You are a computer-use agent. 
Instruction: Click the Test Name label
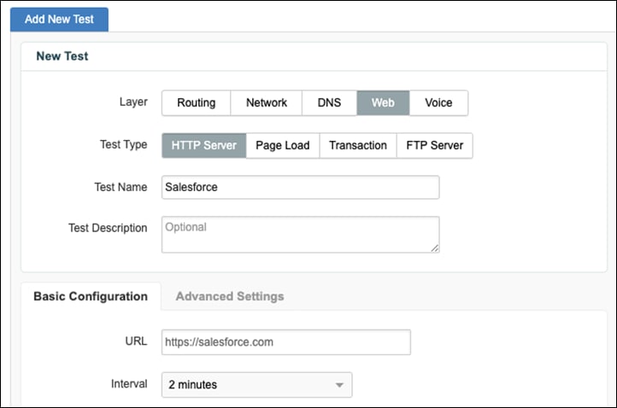[120, 187]
